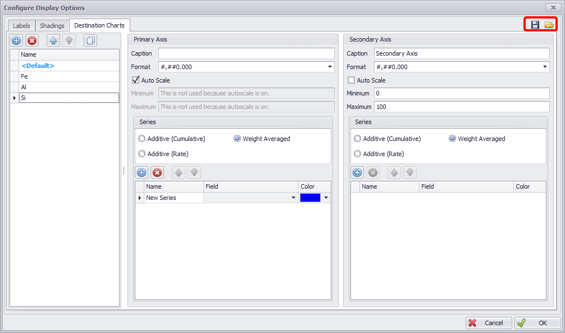
Task: Save display options with the floppy disk icon
Action: [x=535, y=25]
